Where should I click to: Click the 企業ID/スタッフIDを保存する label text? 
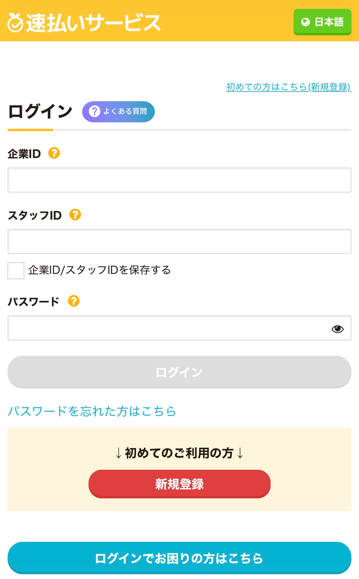(x=99, y=270)
